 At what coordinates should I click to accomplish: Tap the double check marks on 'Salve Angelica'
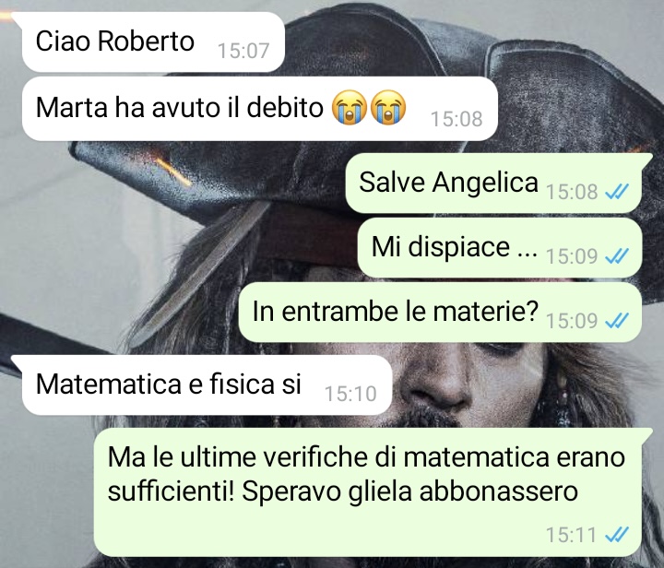(x=617, y=192)
